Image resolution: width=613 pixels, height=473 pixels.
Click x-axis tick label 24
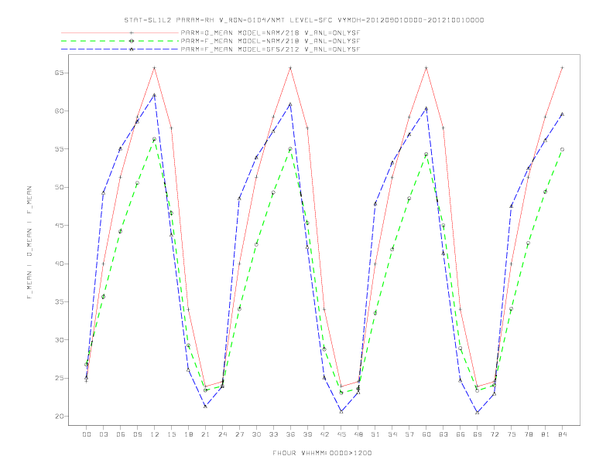coord(222,434)
